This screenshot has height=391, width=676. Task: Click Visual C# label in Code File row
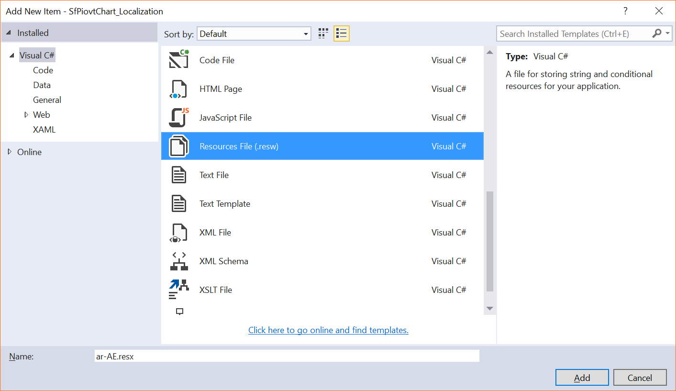449,60
